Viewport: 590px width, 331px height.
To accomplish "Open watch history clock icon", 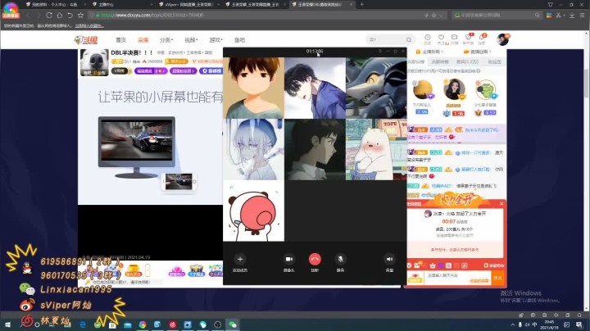I will coord(428,39).
